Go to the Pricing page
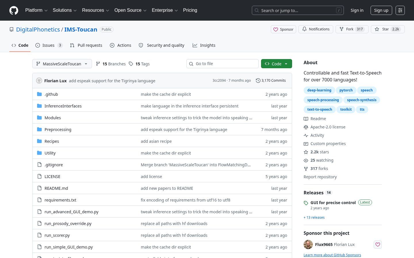The width and height of the screenshot is (414, 258). tap(190, 10)
